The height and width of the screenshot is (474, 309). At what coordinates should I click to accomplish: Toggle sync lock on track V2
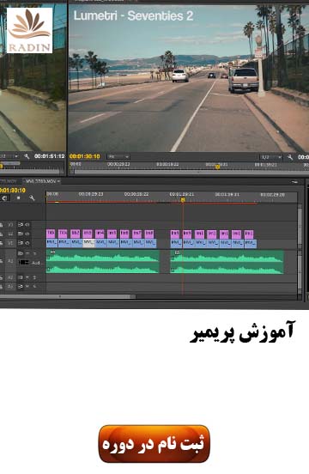coord(21,234)
